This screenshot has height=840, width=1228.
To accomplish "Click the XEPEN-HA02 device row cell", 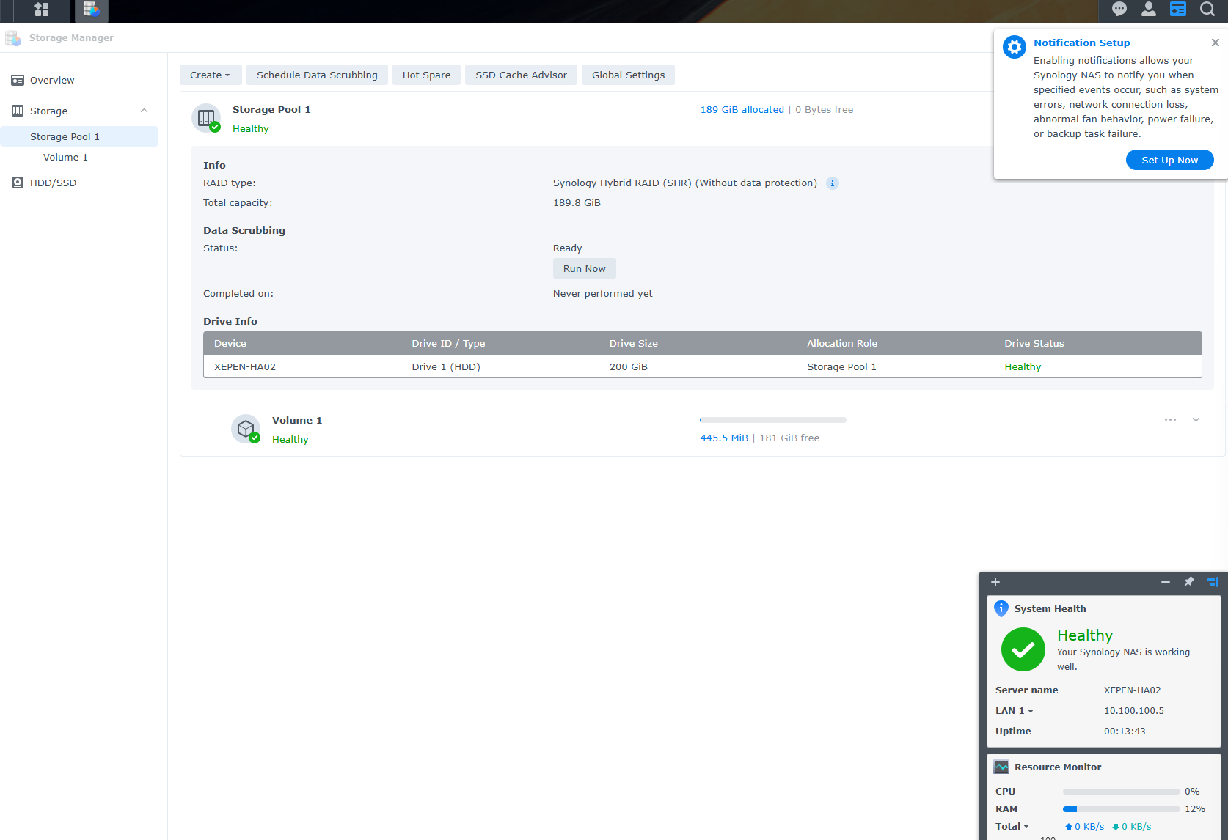I will coord(245,367).
